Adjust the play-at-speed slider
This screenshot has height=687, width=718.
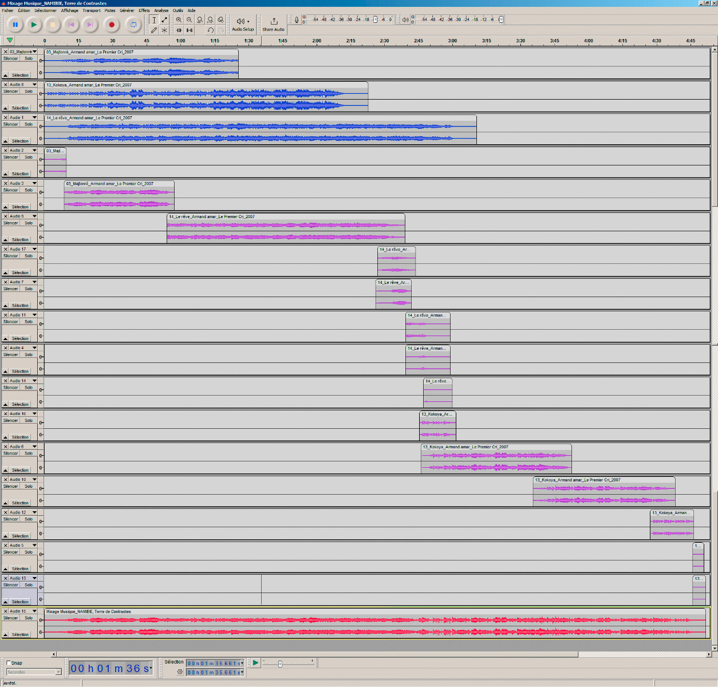click(x=281, y=663)
